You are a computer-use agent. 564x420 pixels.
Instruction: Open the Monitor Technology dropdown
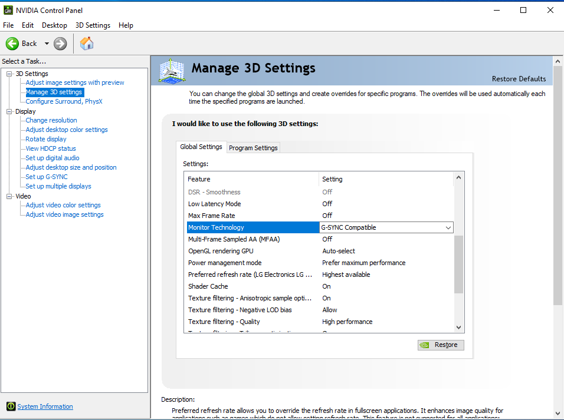click(x=448, y=227)
